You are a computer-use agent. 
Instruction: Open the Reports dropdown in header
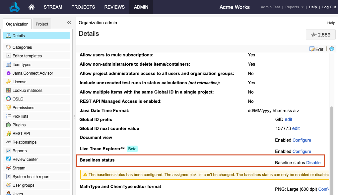(294, 7)
